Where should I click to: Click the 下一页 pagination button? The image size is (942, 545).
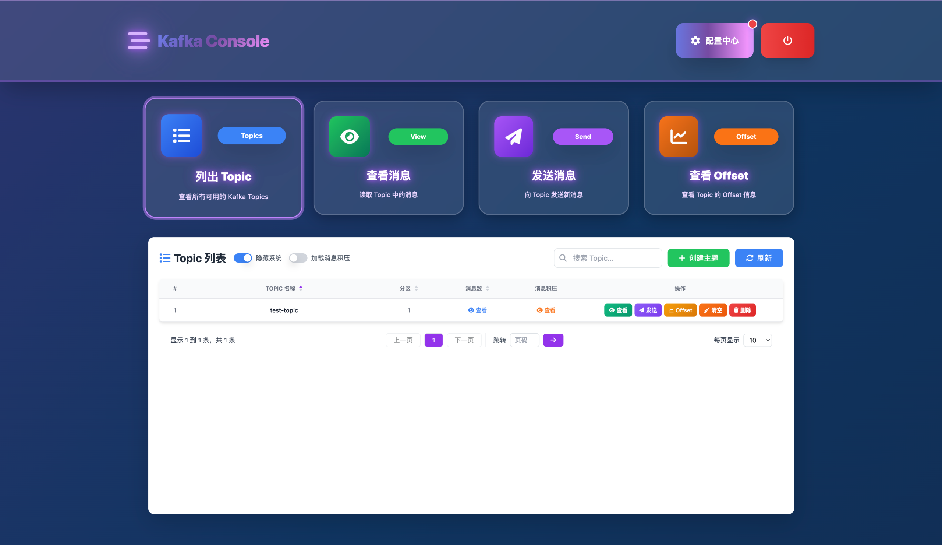coord(464,340)
